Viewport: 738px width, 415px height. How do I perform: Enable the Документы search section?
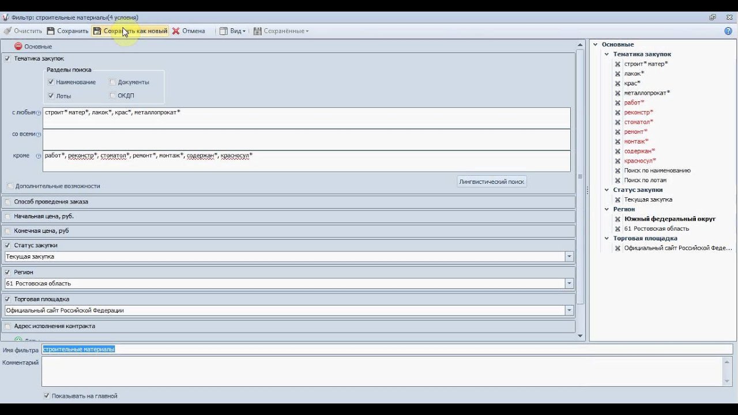click(x=112, y=82)
